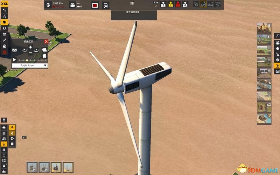Close the view tool panel

pos(46,41)
